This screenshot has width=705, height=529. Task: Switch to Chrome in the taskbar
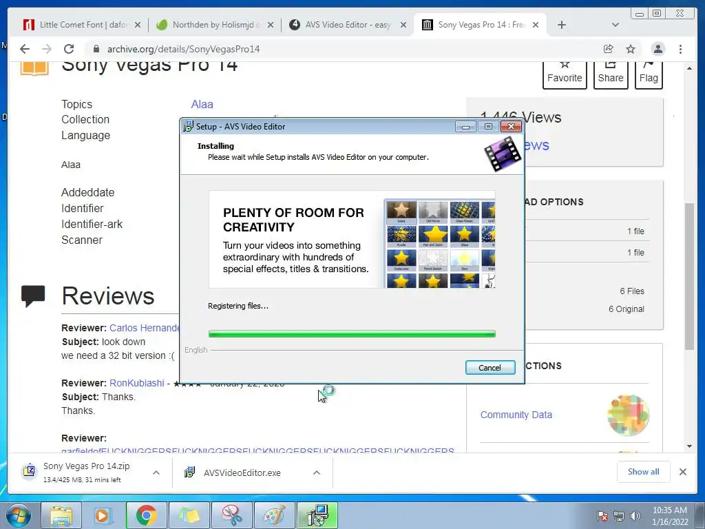(146, 515)
